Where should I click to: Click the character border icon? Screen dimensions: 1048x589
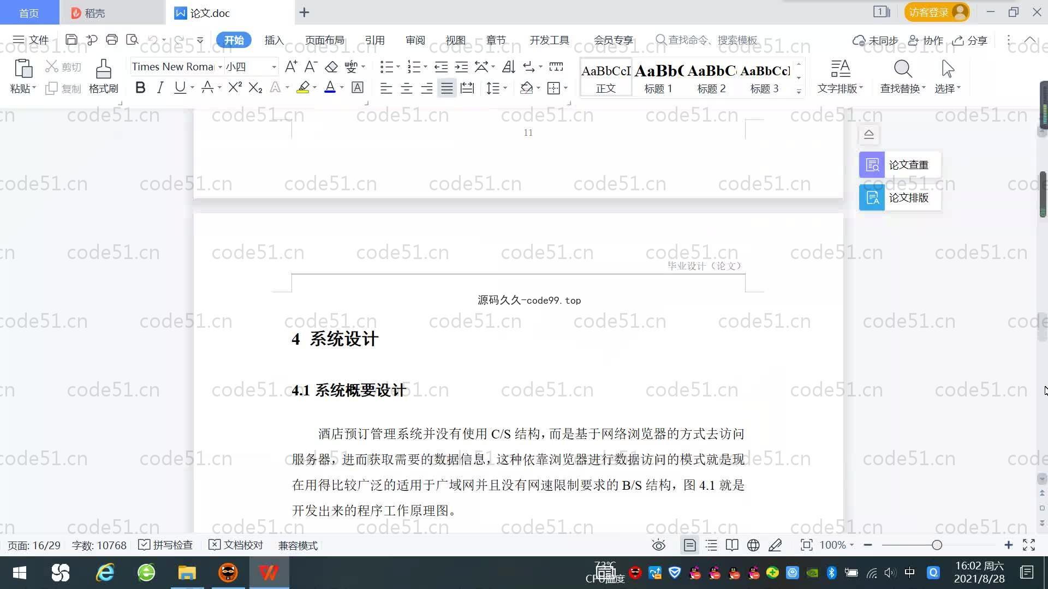coord(358,87)
